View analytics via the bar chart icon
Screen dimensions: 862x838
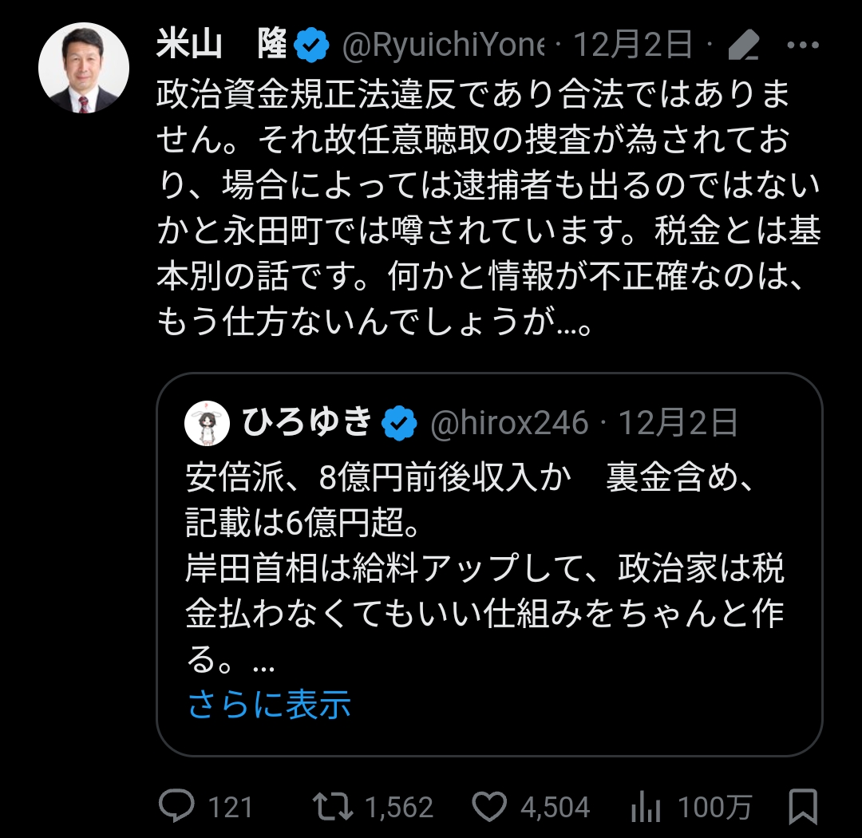(x=646, y=807)
